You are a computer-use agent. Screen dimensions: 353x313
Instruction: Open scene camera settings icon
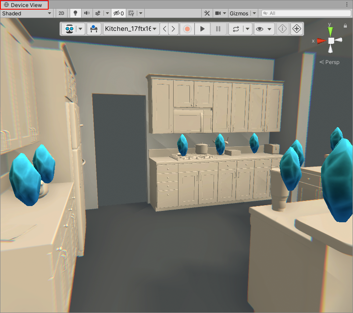point(218,14)
